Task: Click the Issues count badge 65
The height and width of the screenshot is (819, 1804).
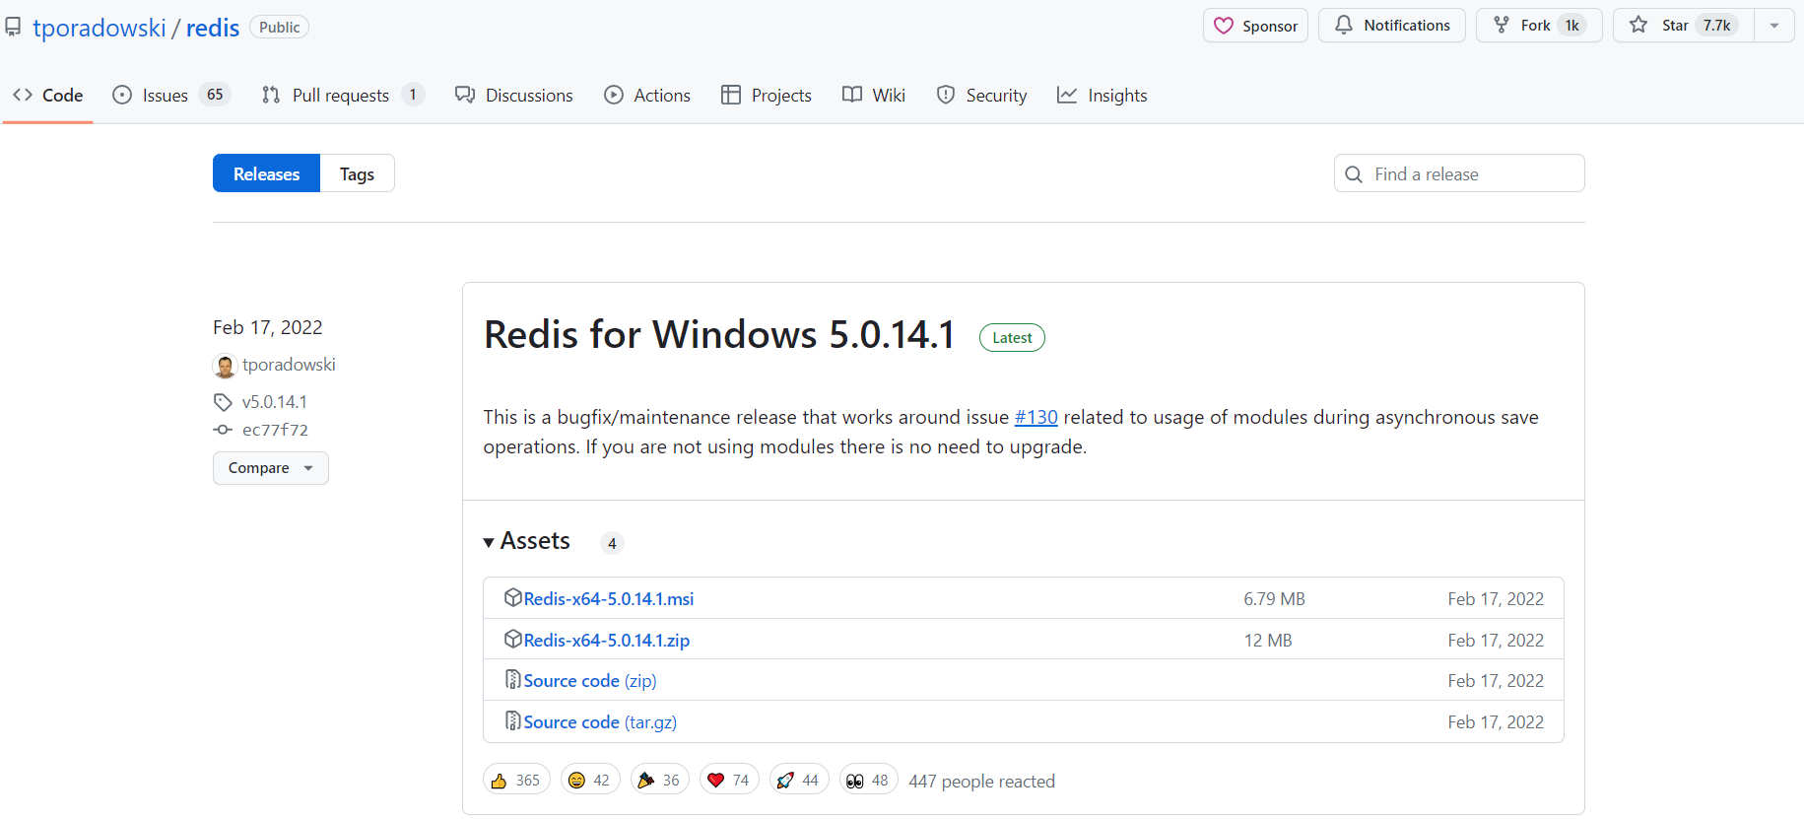Action: pyautogui.click(x=215, y=95)
